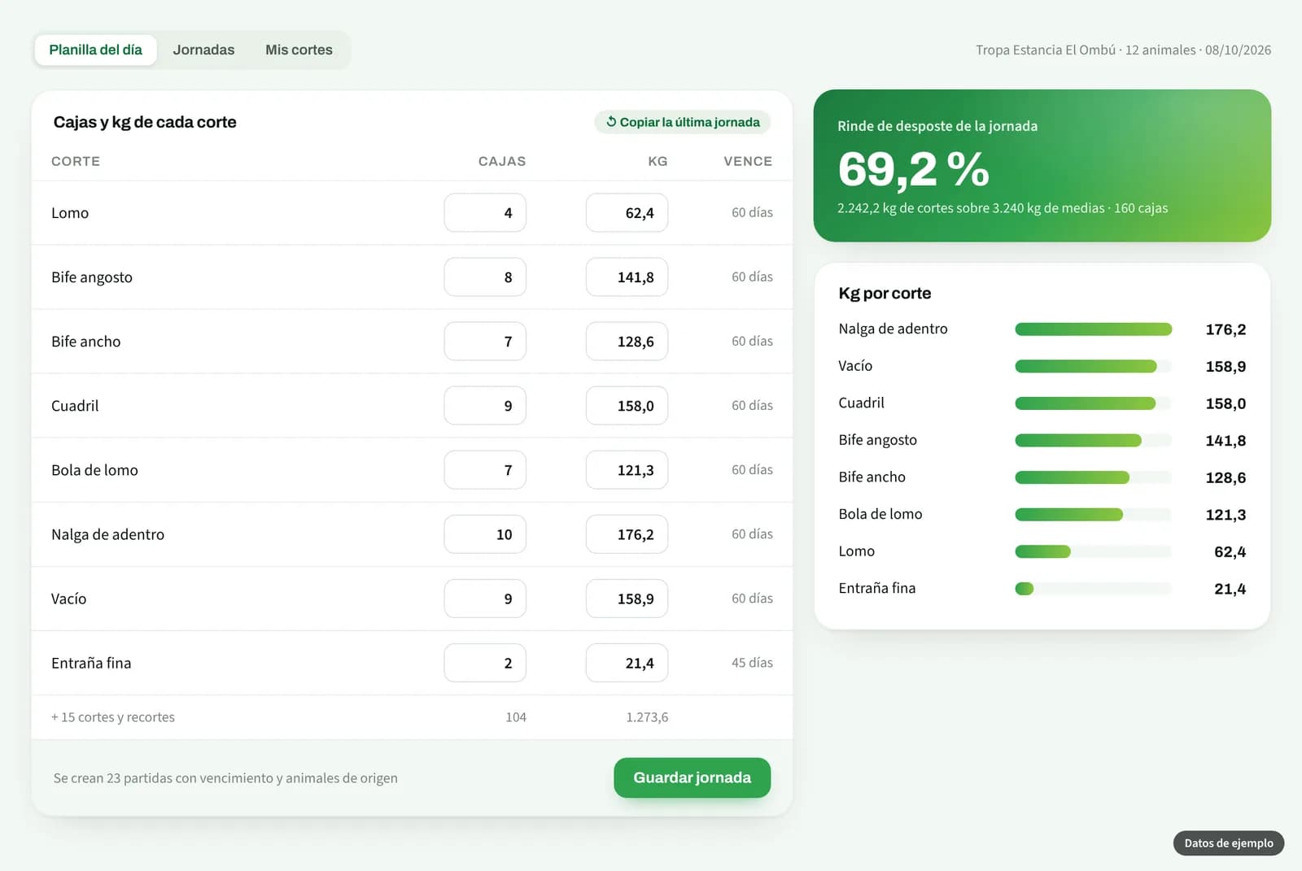
Task: Click the 'Bife ancho' label in Kg por corte
Action: (872, 477)
